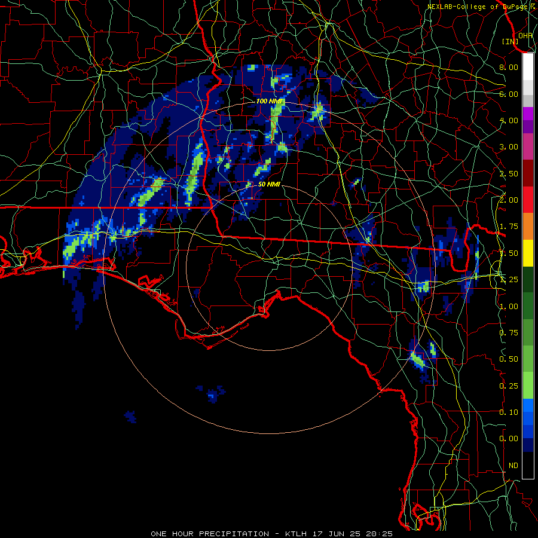Click the 3.00 legend value
The image size is (538, 538).
tap(509, 147)
